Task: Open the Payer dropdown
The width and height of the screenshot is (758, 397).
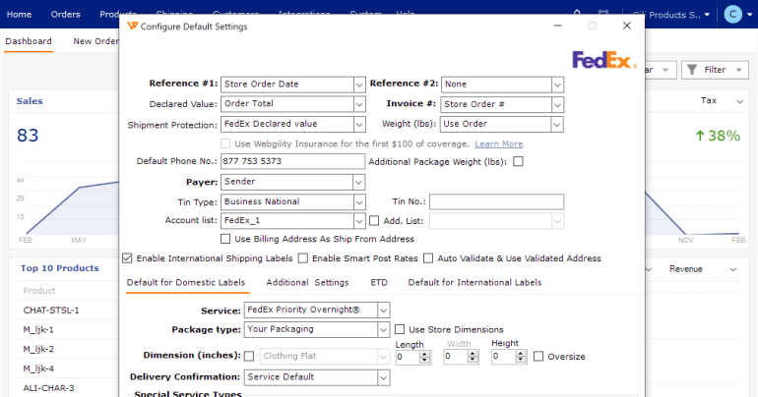Action: [358, 183]
